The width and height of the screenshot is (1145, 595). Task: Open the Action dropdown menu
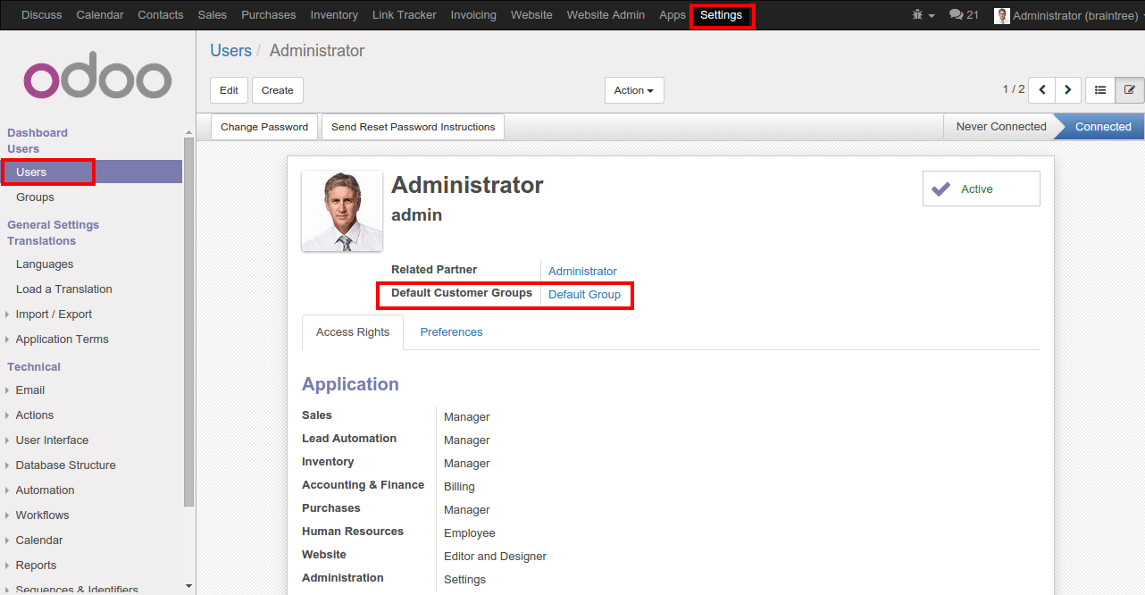pyautogui.click(x=634, y=89)
